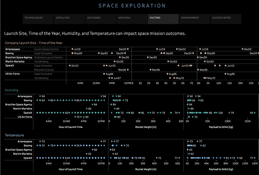Click the SpaceX row label in the Humidity chart
259x175 pixels.
tap(28, 113)
